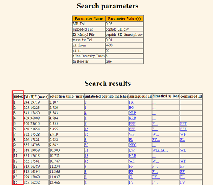Image resolution: width=213 pixels, height=185 pixels.
Task: Click the peptide SD dimethyl.csv value cell
Action: pos(124,35)
